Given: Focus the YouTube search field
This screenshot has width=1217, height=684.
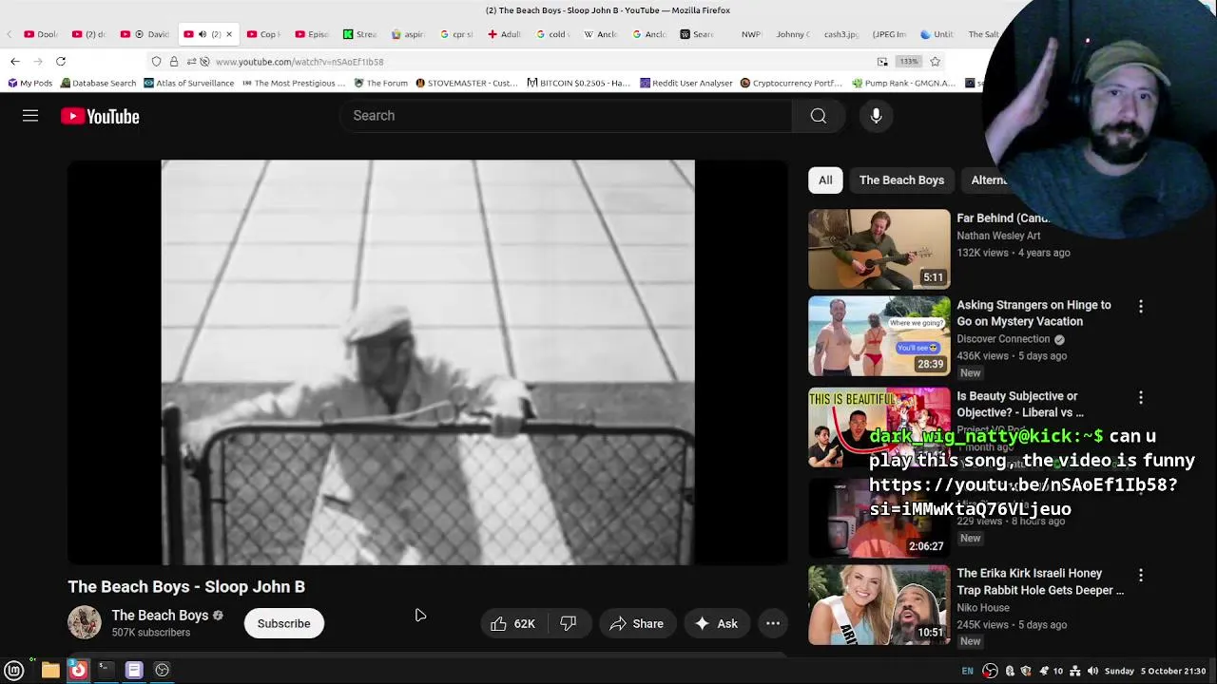Looking at the screenshot, I should point(566,116).
